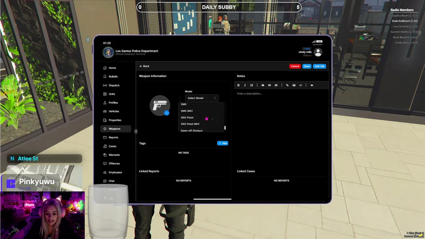The height and width of the screenshot is (239, 425).
Task: Click the Reports label in the sidebar
Action: point(113,137)
